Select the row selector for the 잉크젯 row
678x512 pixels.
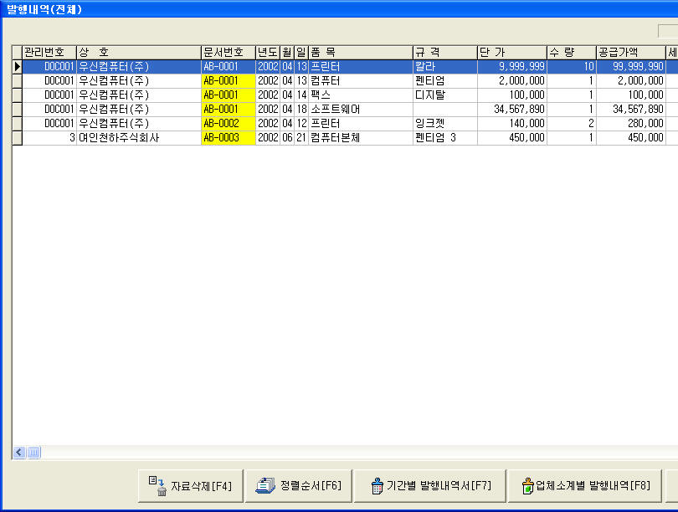coord(18,124)
